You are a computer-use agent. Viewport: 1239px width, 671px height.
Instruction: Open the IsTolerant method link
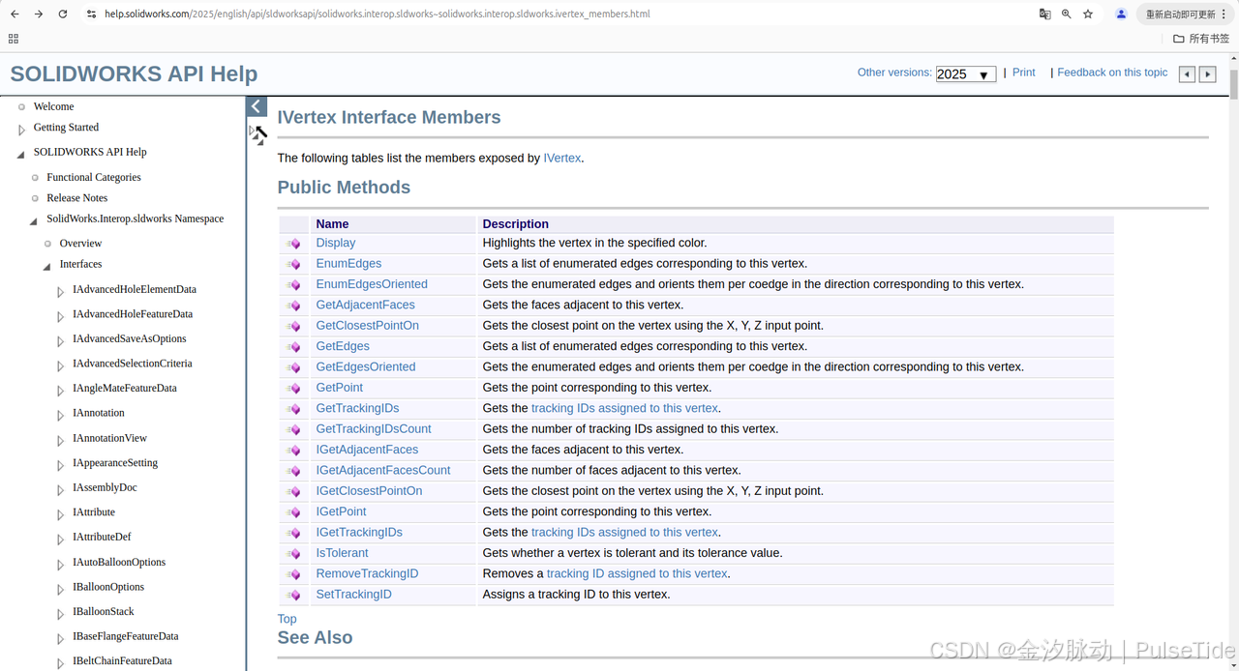coord(342,553)
